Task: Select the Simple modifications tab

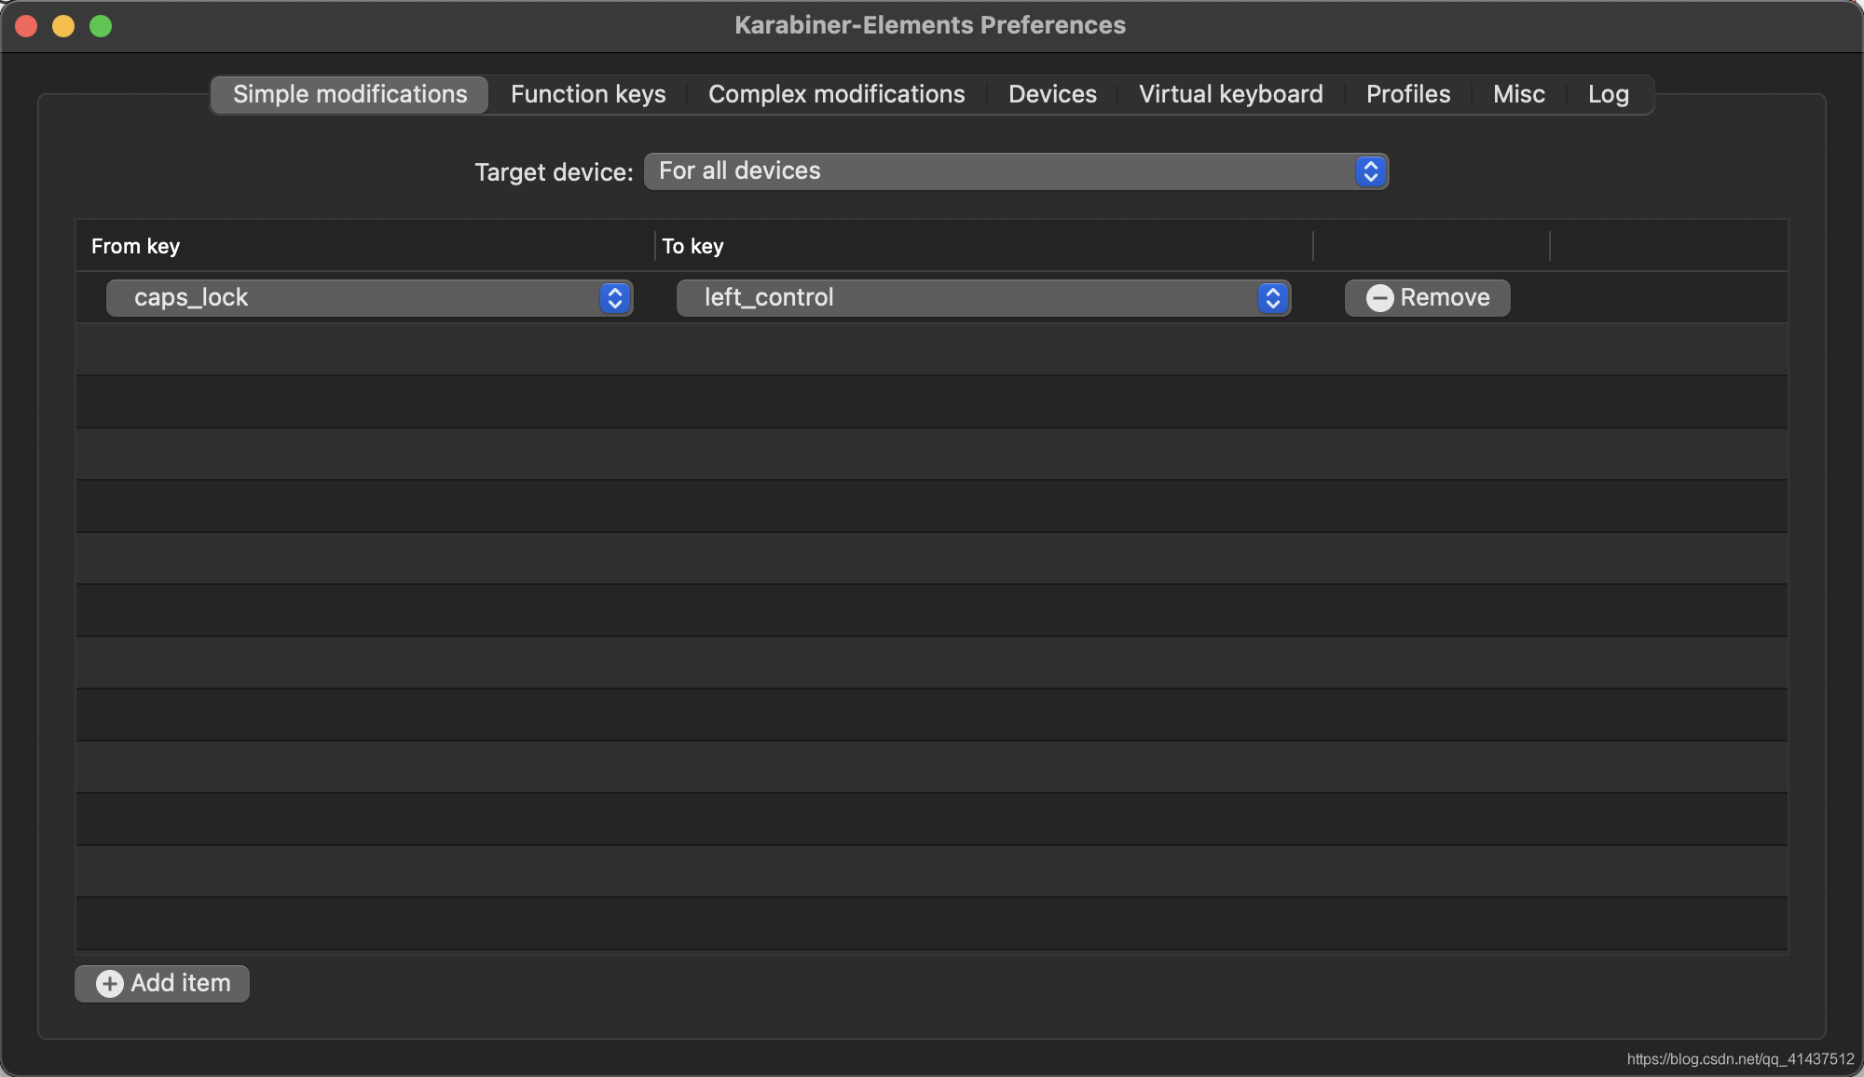Action: click(x=349, y=94)
